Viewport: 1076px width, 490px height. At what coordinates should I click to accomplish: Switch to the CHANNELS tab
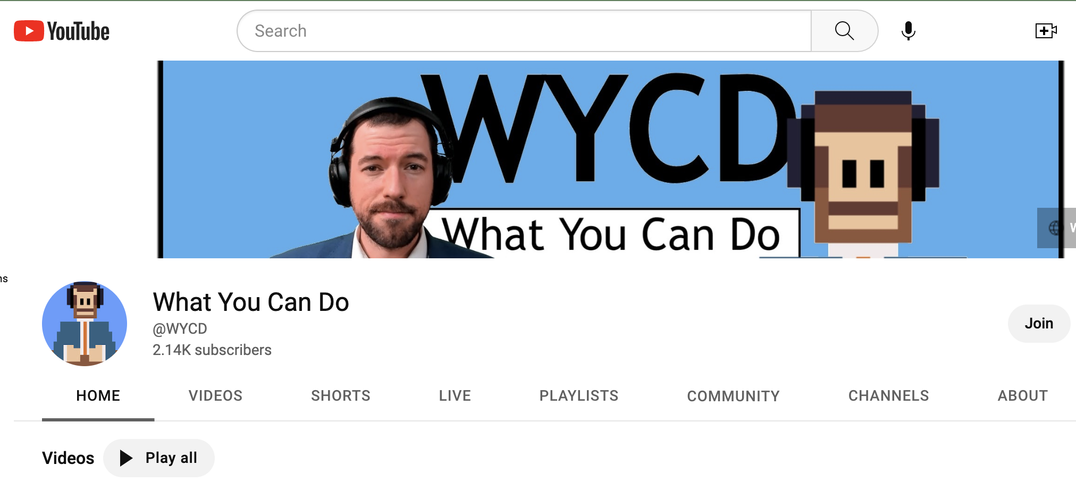888,395
